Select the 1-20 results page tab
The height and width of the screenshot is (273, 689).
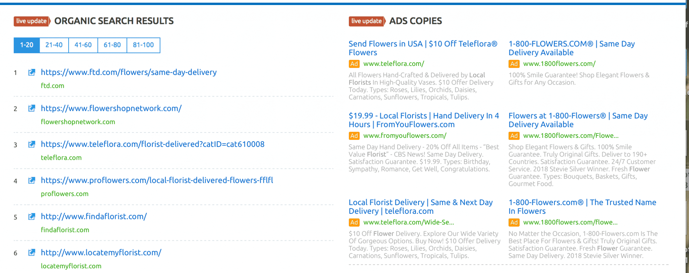click(27, 45)
